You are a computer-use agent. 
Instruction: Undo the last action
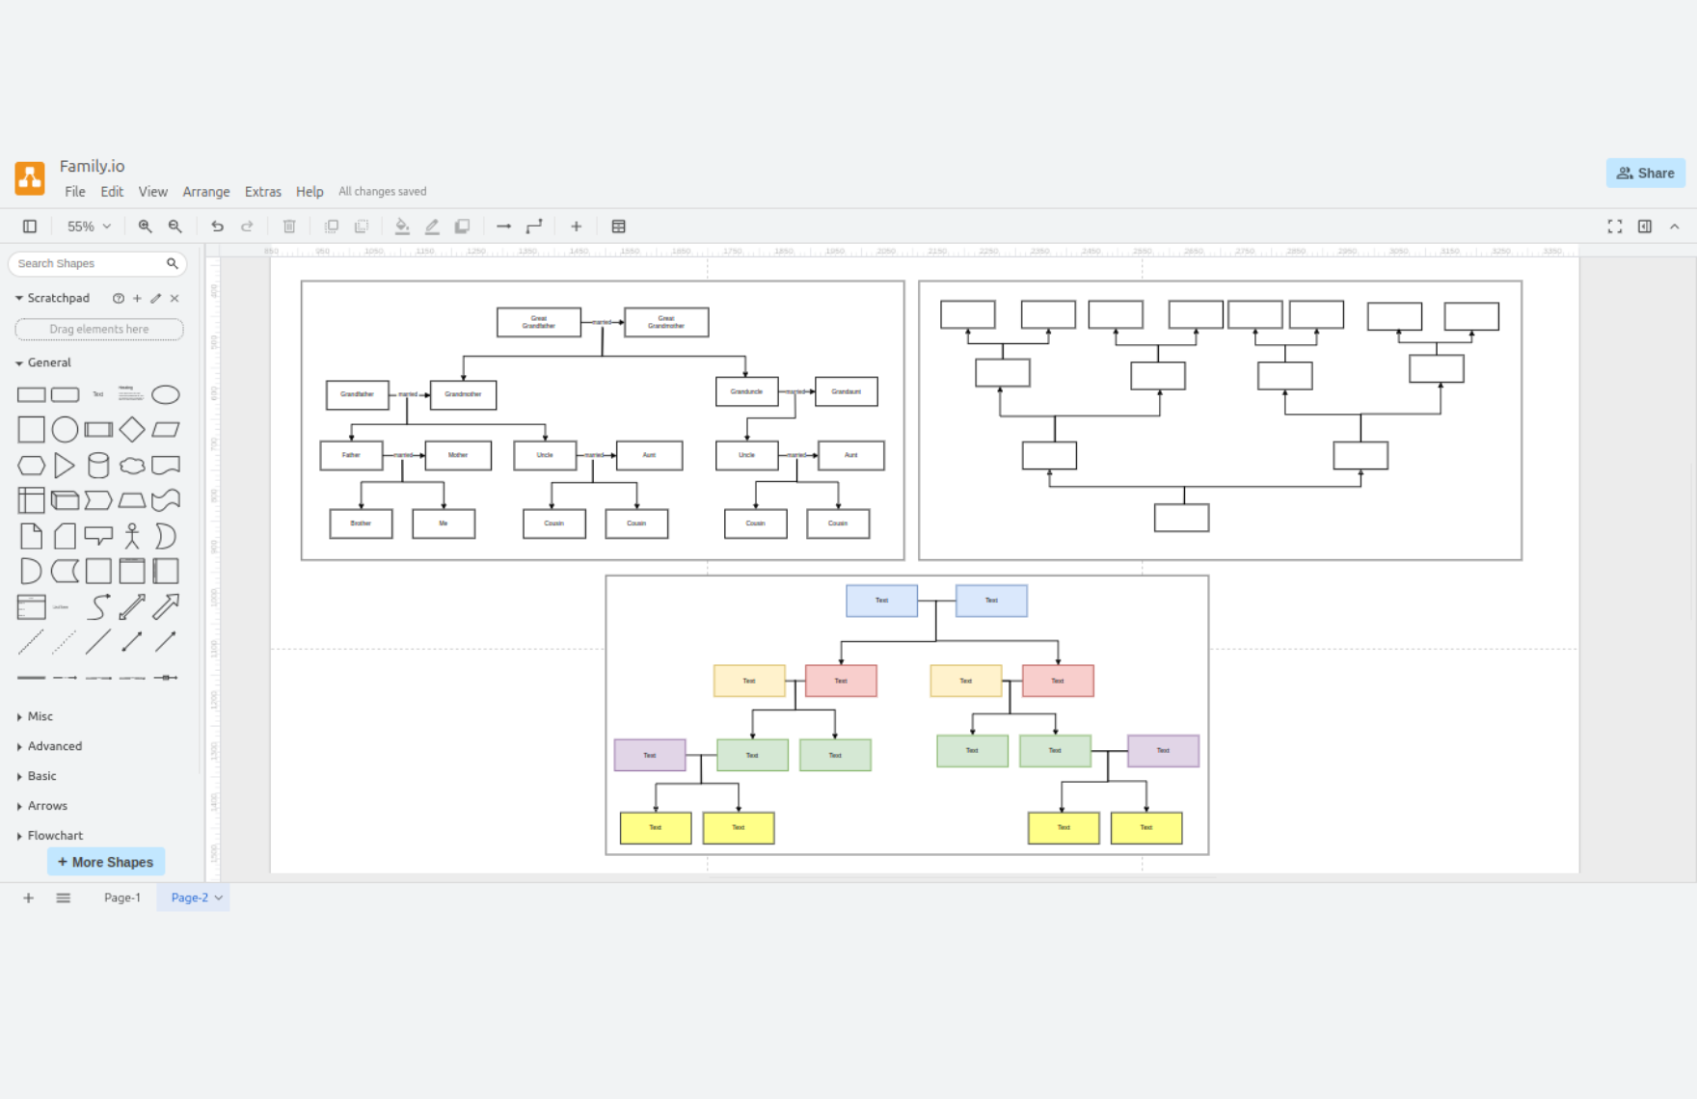[x=217, y=227]
